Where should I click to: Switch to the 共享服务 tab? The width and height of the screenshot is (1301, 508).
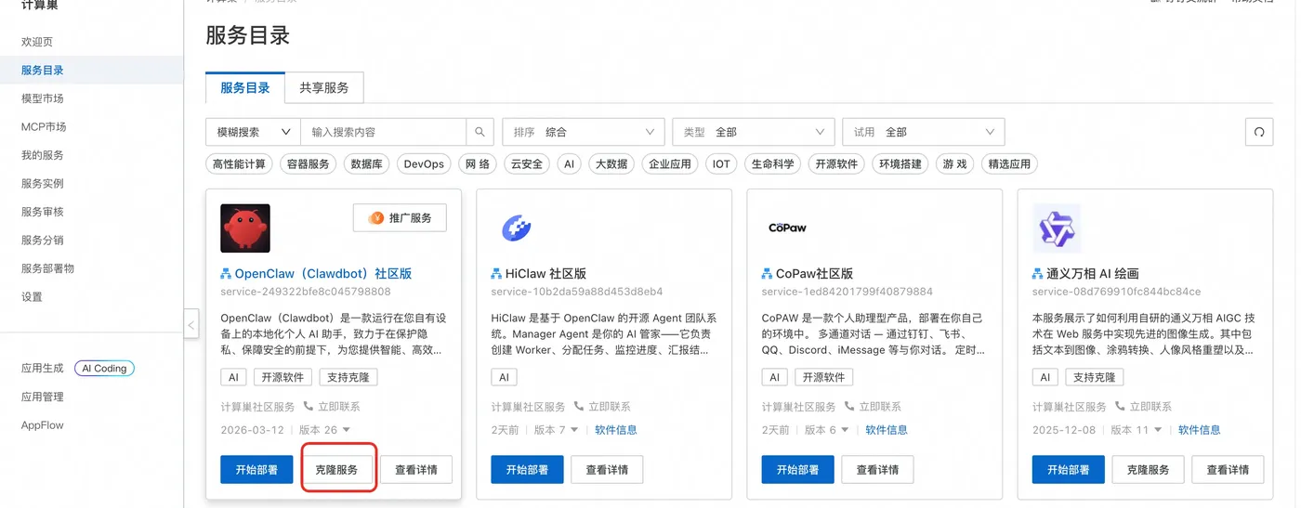324,87
